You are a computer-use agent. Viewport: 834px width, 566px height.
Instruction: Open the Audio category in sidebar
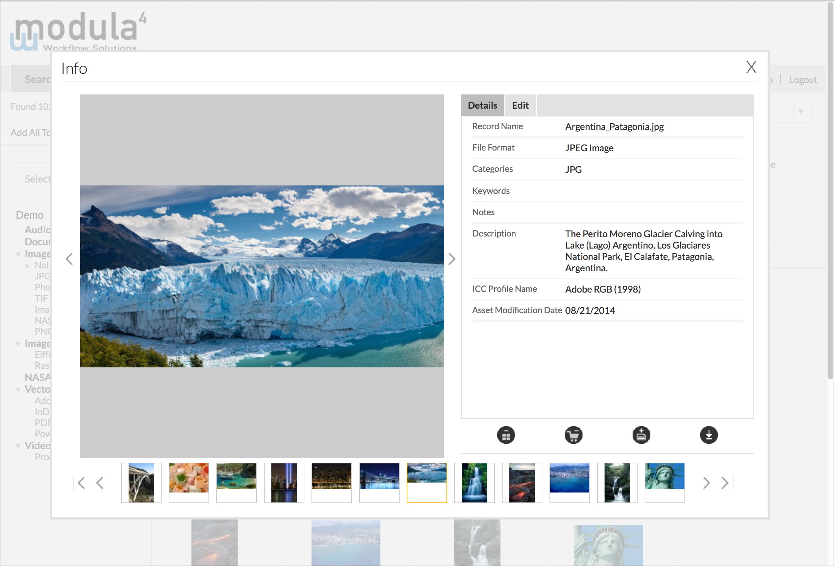pyautogui.click(x=37, y=229)
